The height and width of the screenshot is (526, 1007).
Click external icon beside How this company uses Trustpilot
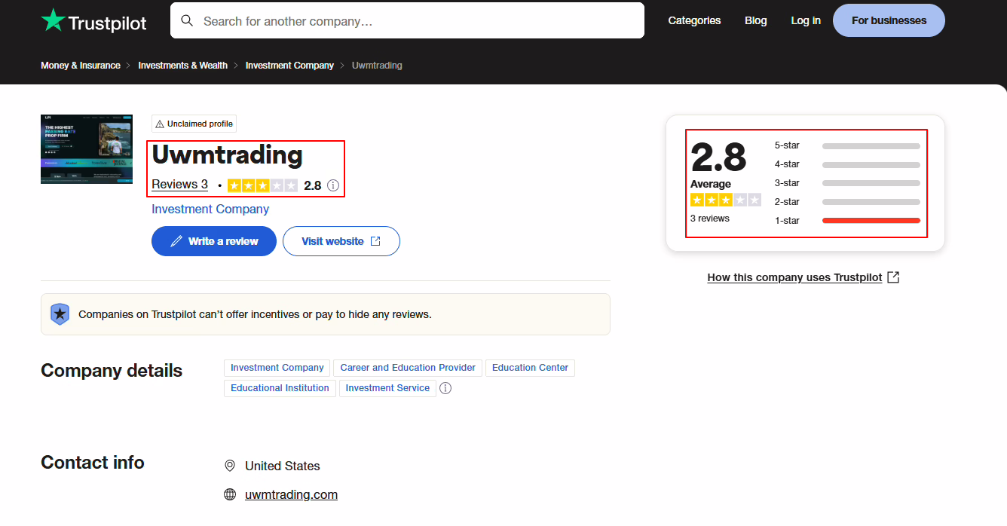pos(893,277)
